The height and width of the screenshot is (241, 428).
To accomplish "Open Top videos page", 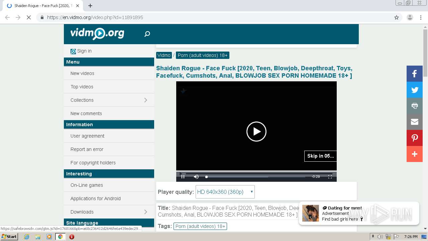I will pos(82,87).
